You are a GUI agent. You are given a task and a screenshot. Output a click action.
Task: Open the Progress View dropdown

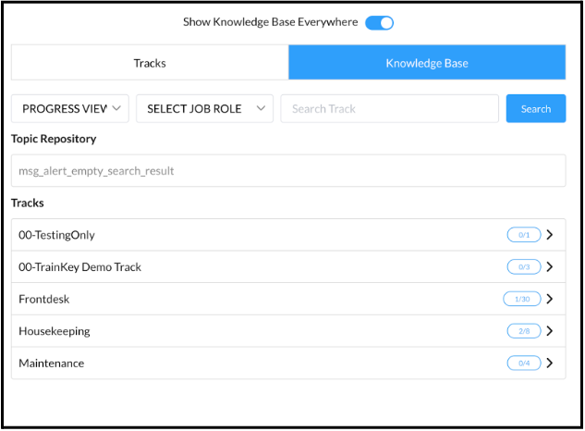click(x=70, y=108)
